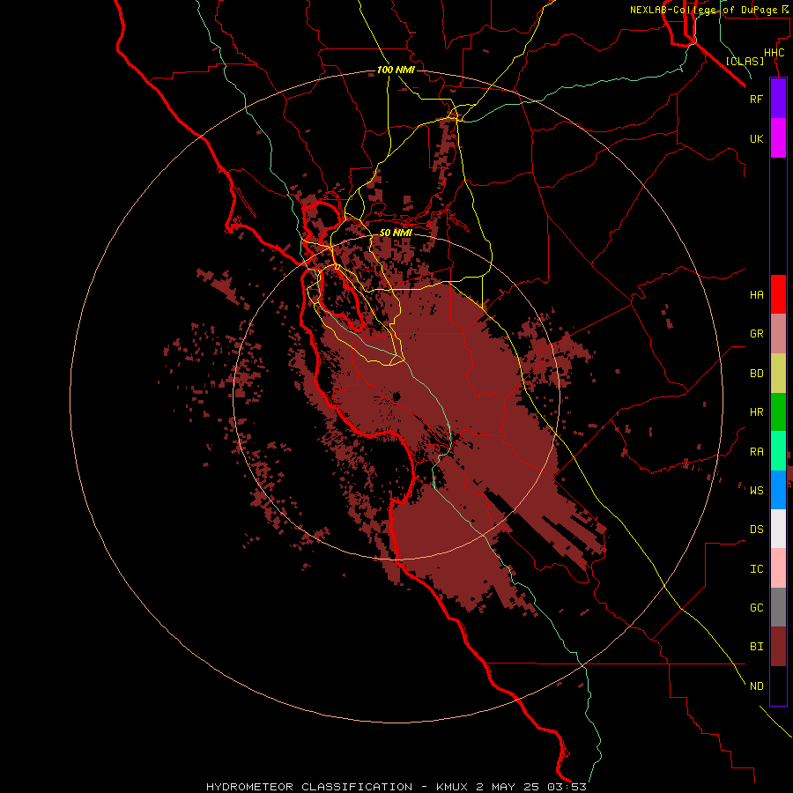Select the GC legend label
The image size is (793, 793).
click(756, 608)
